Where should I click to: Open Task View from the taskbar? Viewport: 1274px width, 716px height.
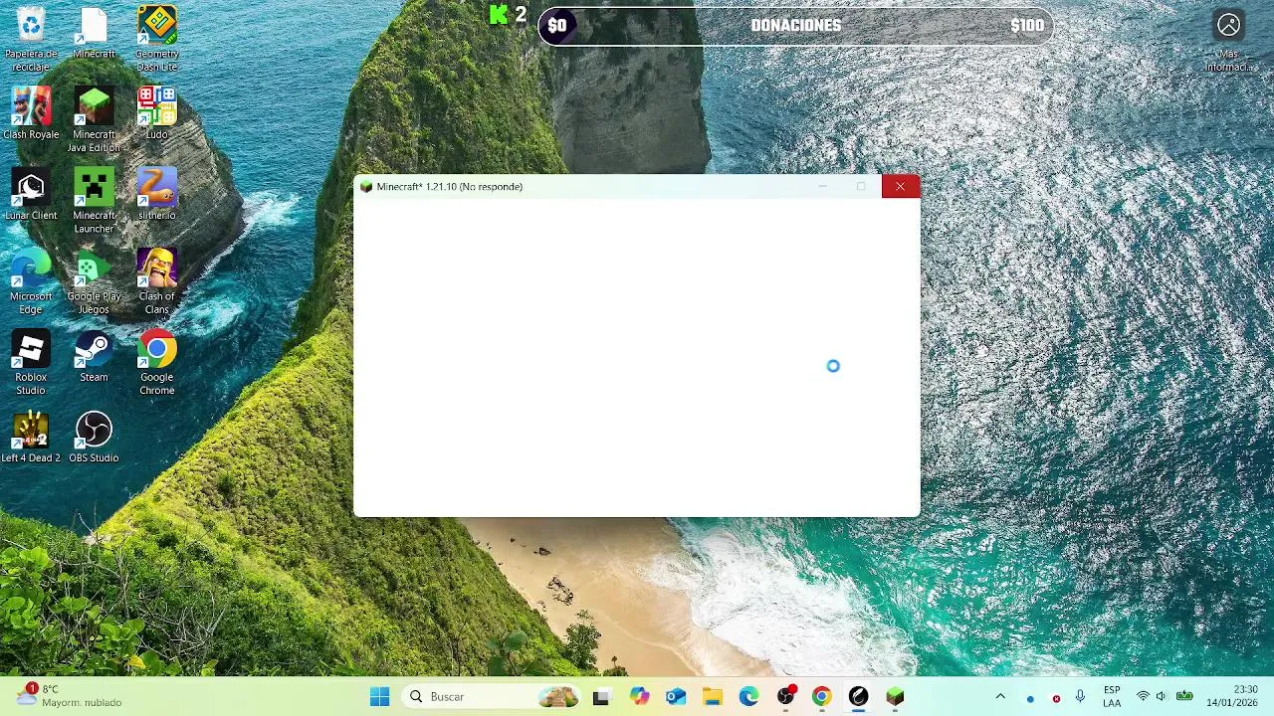point(601,697)
